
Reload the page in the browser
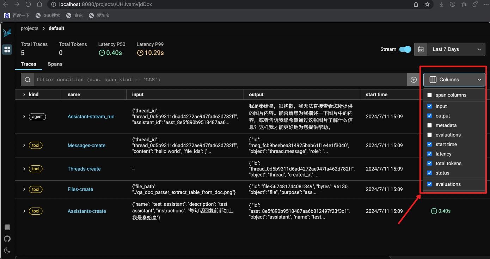pyautogui.click(x=28, y=5)
